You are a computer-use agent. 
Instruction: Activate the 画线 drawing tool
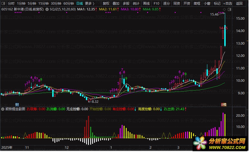146,3
